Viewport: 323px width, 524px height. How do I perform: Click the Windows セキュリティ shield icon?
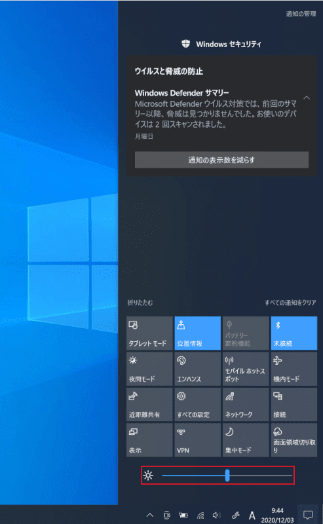[x=186, y=44]
